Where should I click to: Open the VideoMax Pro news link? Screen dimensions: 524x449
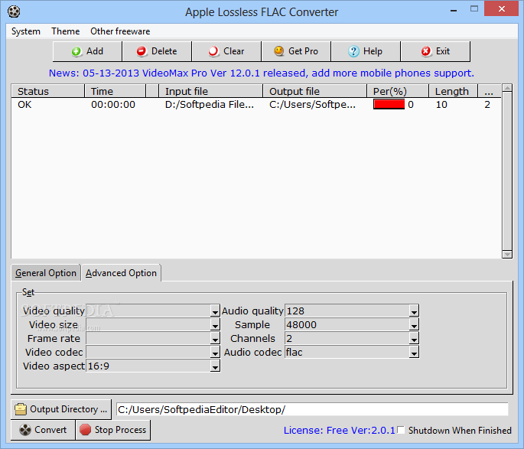click(x=262, y=73)
